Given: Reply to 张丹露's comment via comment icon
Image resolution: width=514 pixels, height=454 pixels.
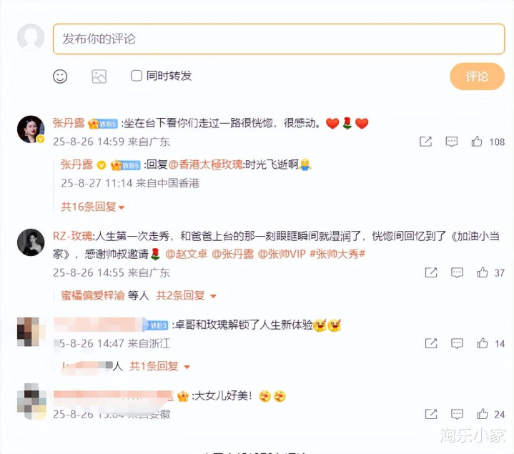Looking at the screenshot, I should coord(451,142).
